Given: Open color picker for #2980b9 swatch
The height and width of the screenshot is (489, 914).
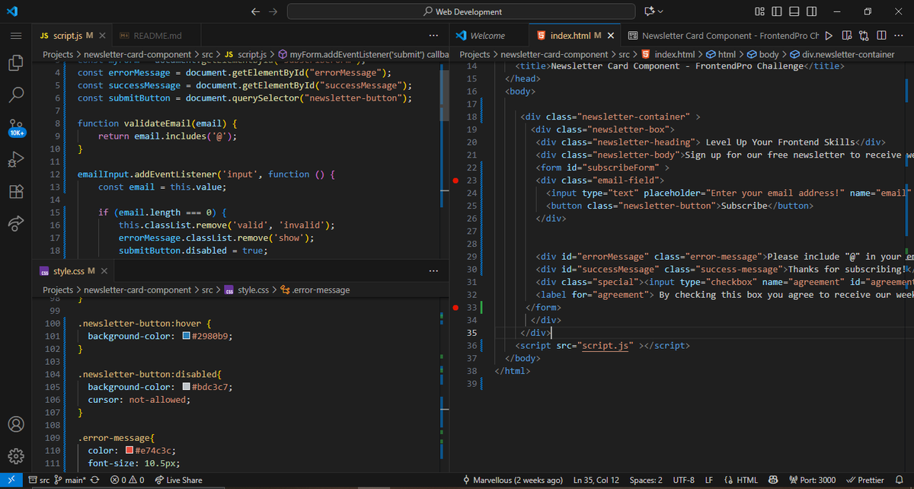Looking at the screenshot, I should tap(186, 336).
